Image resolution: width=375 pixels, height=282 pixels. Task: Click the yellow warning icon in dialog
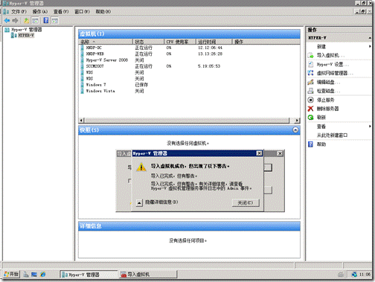(x=141, y=167)
